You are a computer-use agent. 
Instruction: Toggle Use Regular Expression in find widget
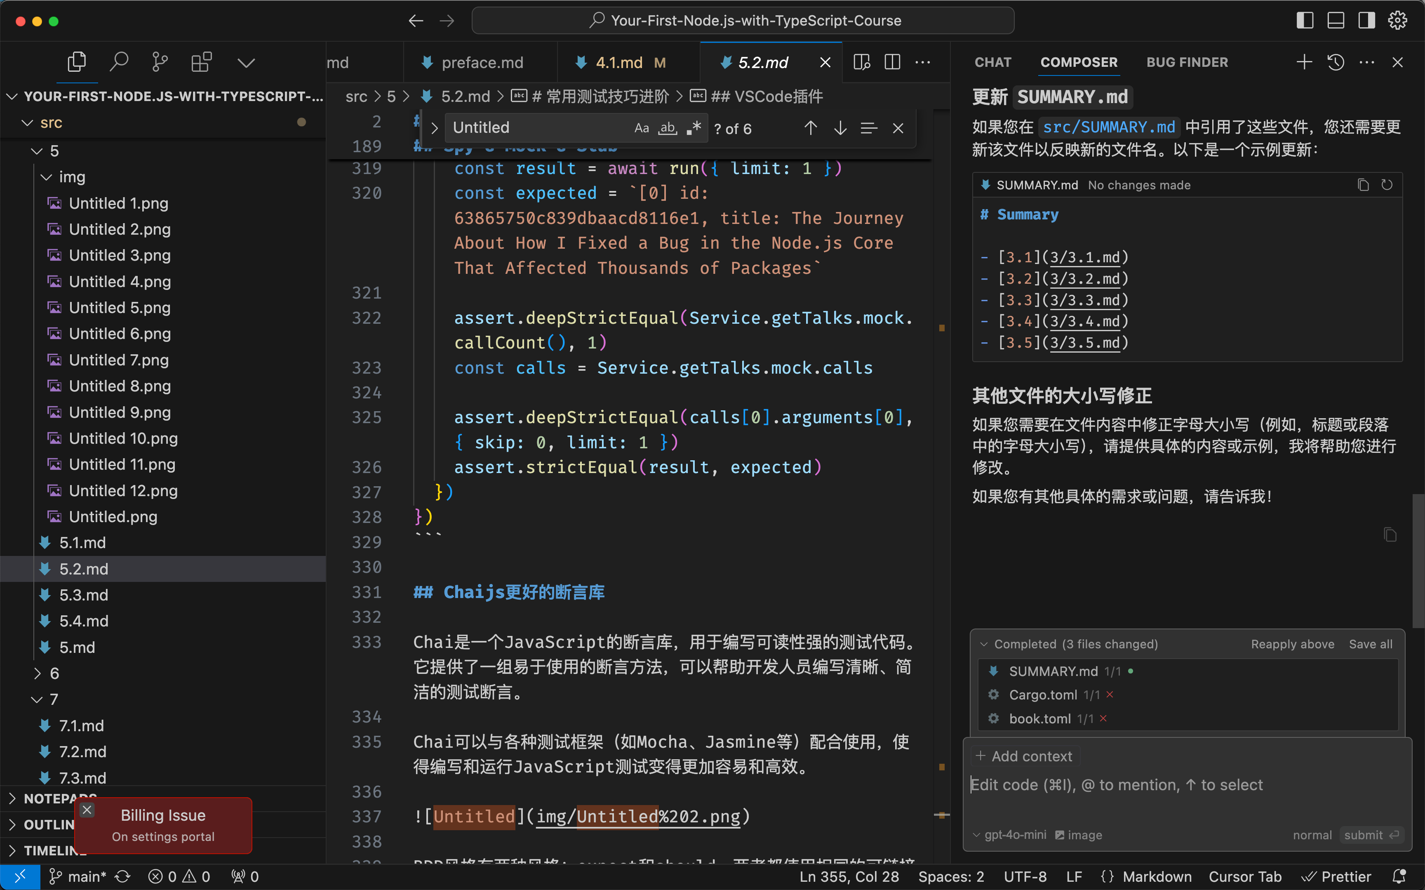694,128
